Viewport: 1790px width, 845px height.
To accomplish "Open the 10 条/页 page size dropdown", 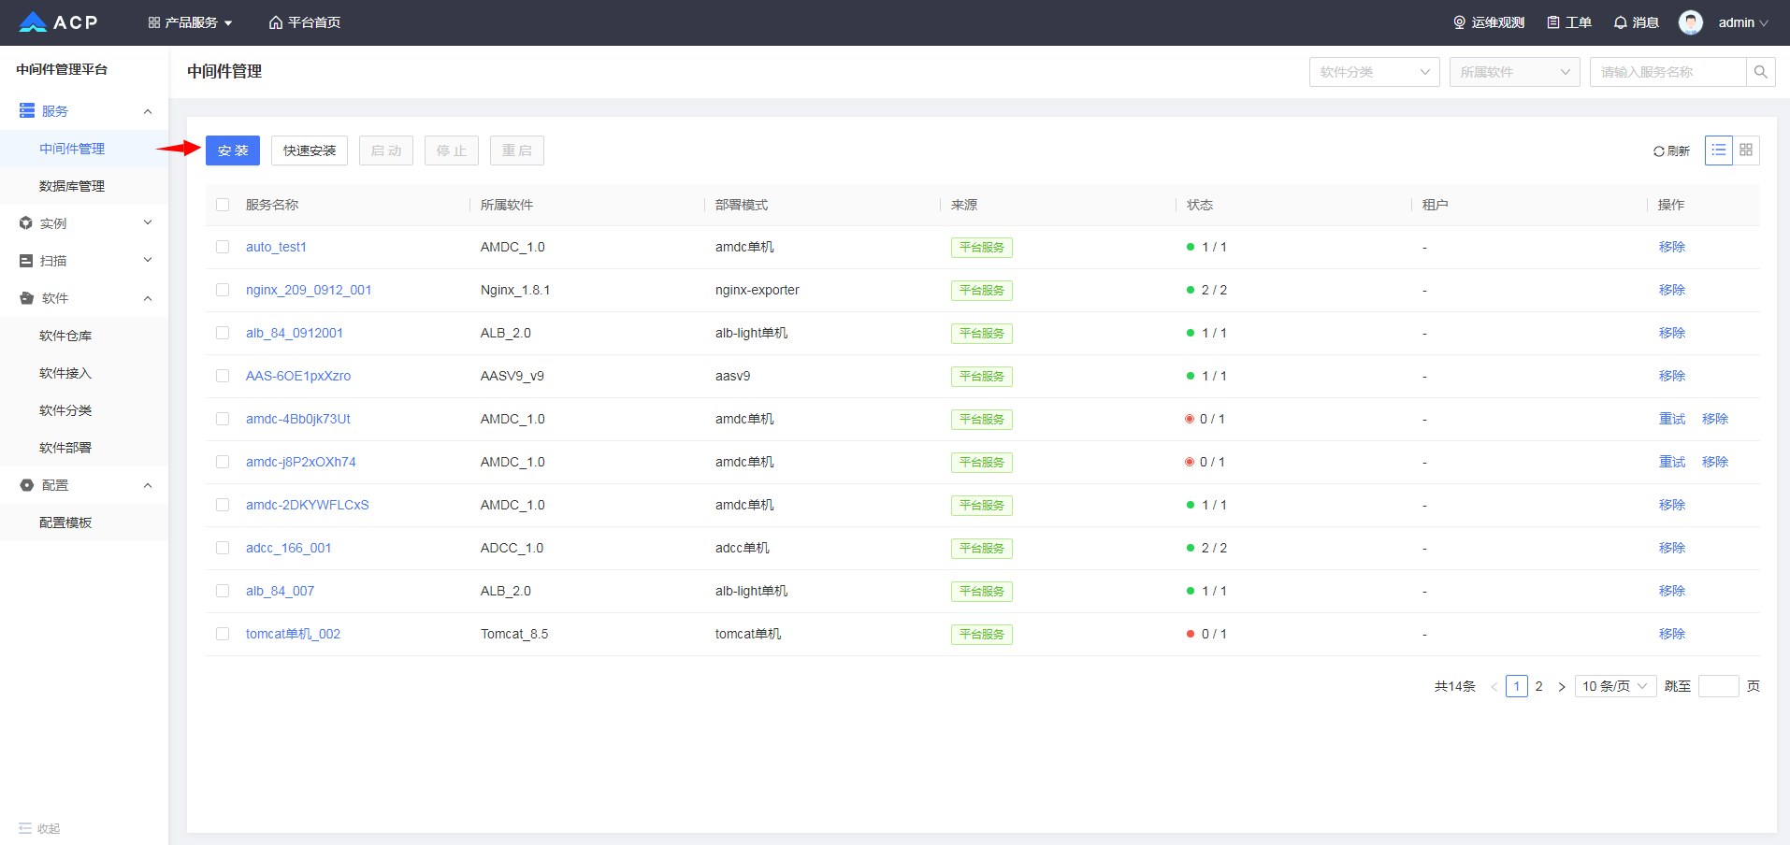I will (x=1616, y=686).
